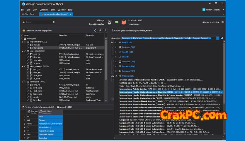Image resolution: width=245 pixels, height=141 pixels.
Task: Open the Generator combo box dropdown arrow
Action: (x=218, y=38)
